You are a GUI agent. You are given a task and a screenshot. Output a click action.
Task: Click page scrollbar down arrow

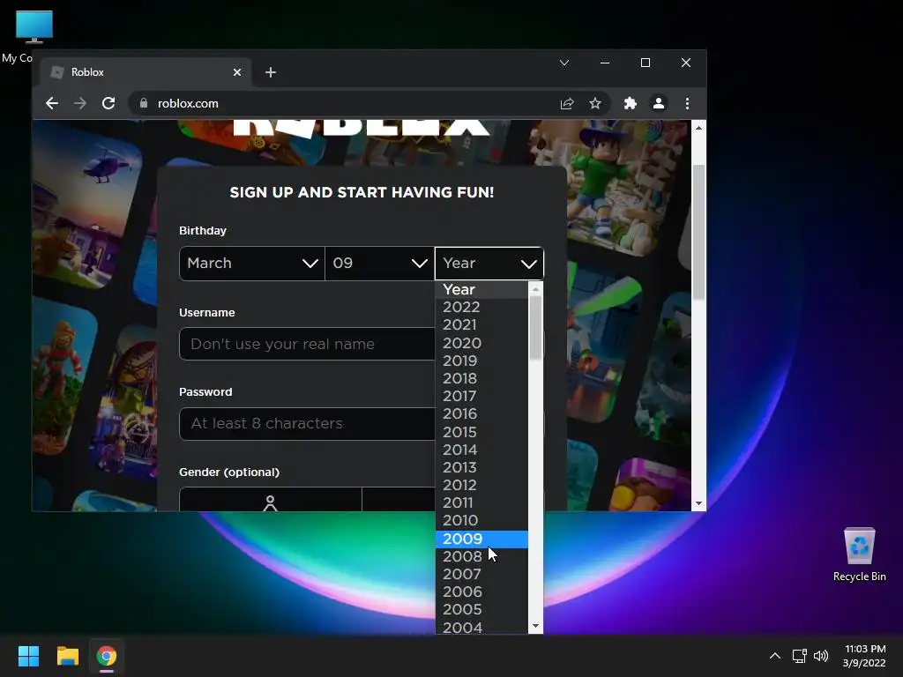tap(698, 503)
